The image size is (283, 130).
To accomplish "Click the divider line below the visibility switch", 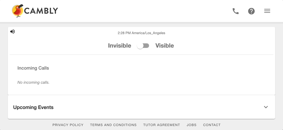I will pyautogui.click(x=141, y=54).
